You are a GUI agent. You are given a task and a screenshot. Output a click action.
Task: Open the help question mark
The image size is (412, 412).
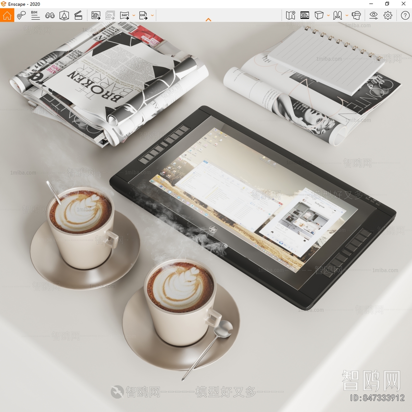point(405,15)
